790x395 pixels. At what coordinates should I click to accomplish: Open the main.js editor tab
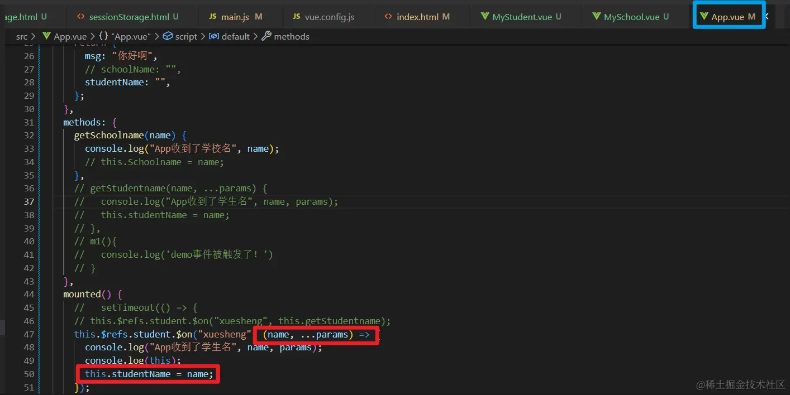point(235,17)
